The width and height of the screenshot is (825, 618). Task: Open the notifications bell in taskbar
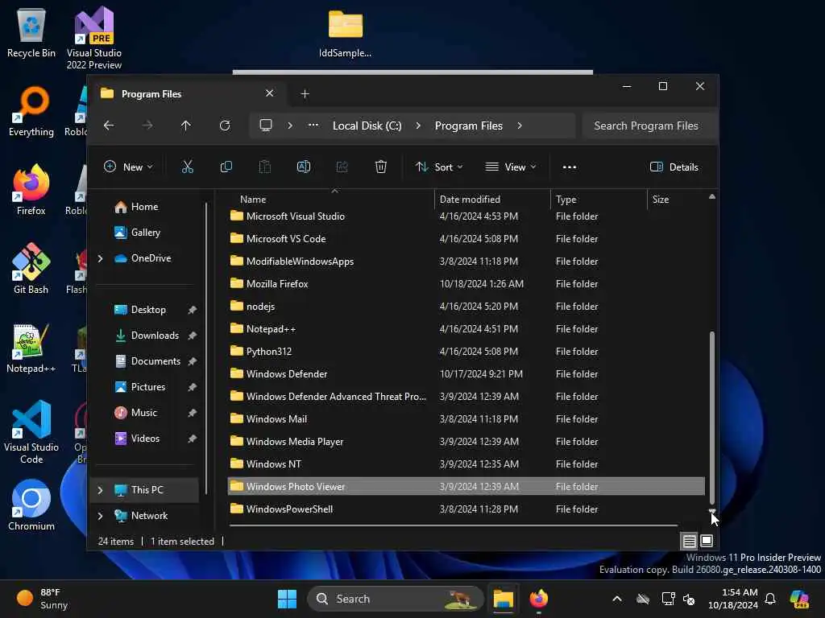[x=770, y=599]
